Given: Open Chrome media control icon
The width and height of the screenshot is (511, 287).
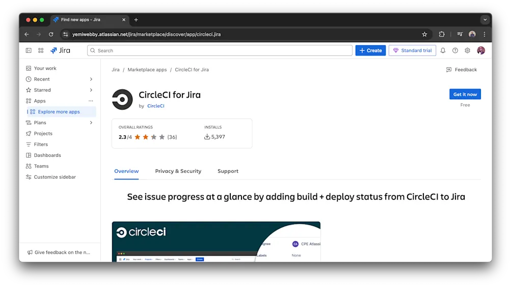Looking at the screenshot, I should pos(460,34).
